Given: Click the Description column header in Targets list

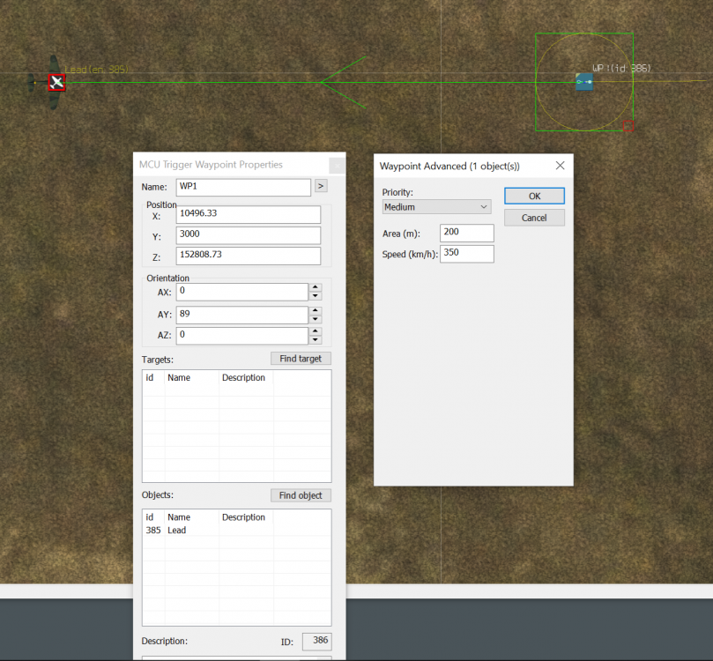Looking at the screenshot, I should click(x=244, y=378).
